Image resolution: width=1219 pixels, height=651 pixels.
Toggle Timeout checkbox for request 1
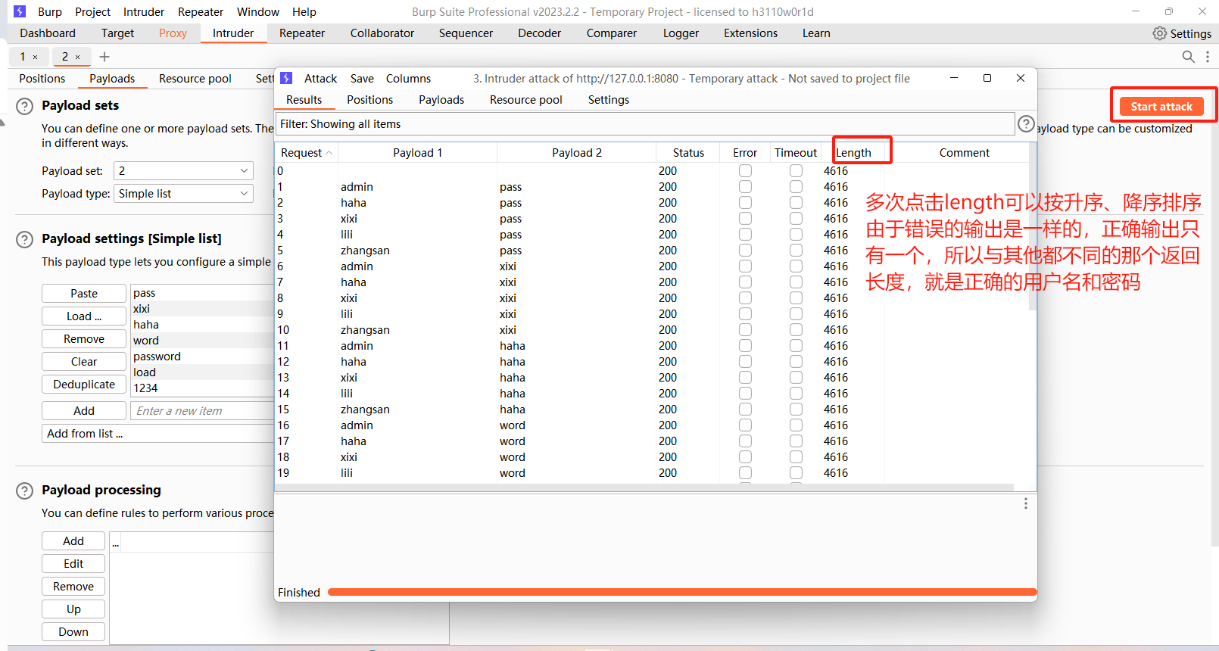tap(796, 187)
